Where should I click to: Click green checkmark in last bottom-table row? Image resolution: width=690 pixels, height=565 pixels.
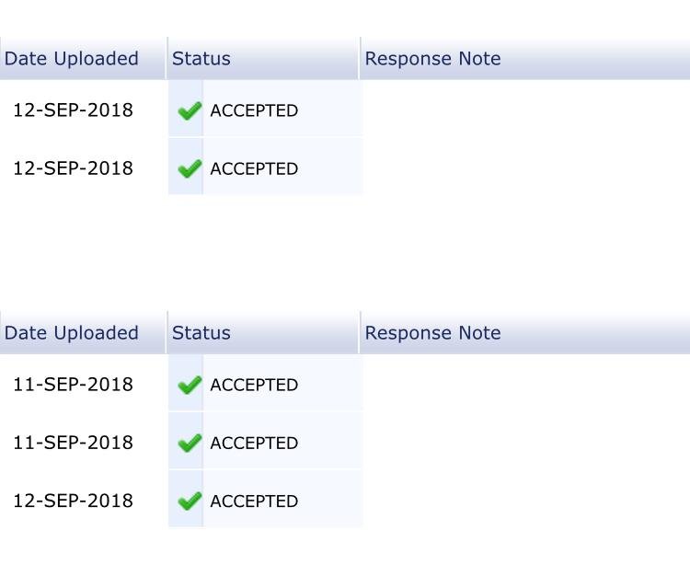coord(190,502)
